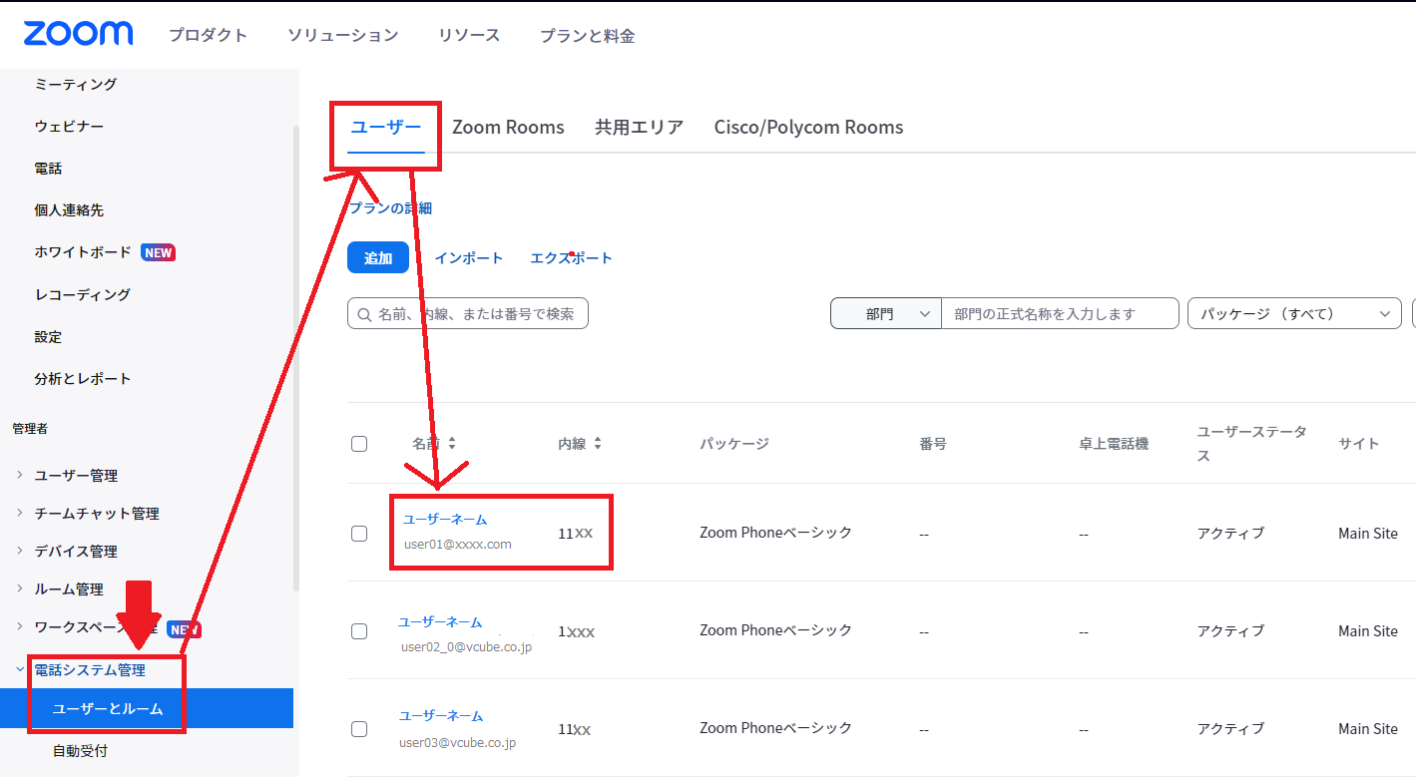Check the box for user01@xxxx.com row
1416x777 pixels.
point(359,534)
